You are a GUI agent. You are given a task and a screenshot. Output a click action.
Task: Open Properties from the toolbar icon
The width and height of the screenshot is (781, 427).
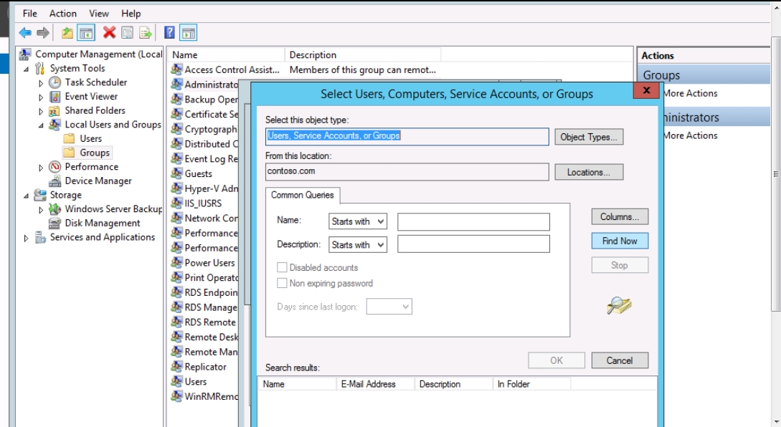pyautogui.click(x=128, y=34)
